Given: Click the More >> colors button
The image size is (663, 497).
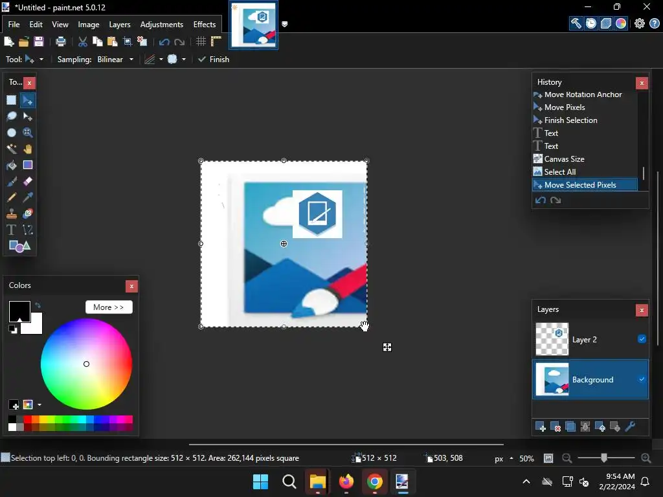Looking at the screenshot, I should (x=109, y=307).
